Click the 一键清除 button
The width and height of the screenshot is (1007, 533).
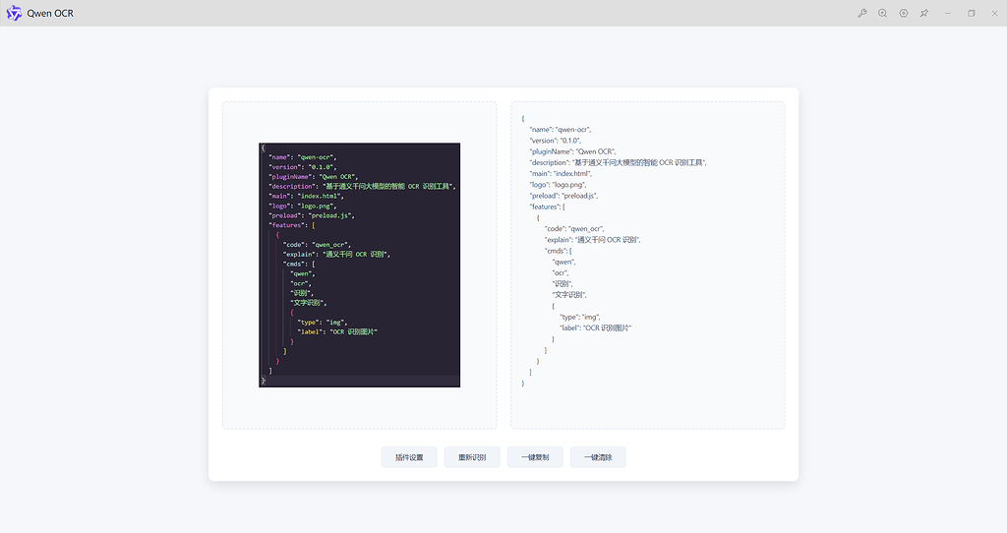598,457
